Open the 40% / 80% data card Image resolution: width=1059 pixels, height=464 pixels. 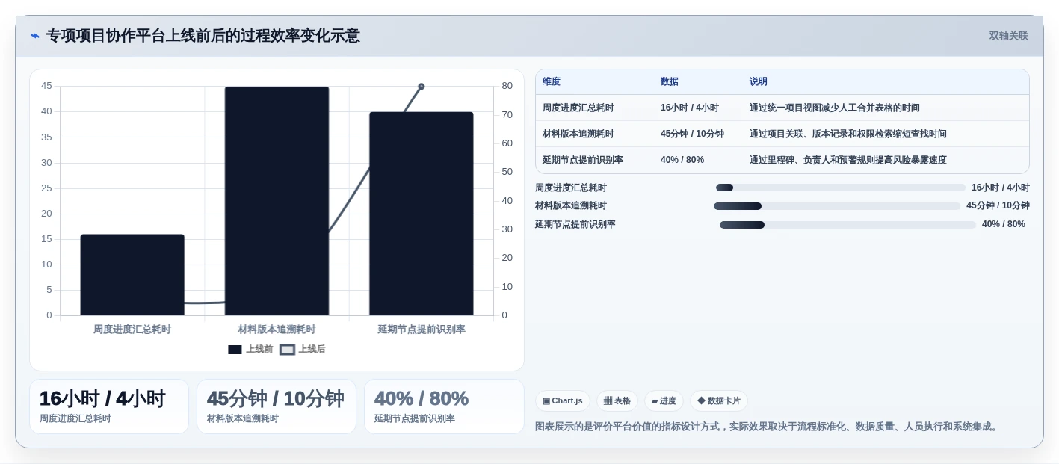[x=444, y=406]
